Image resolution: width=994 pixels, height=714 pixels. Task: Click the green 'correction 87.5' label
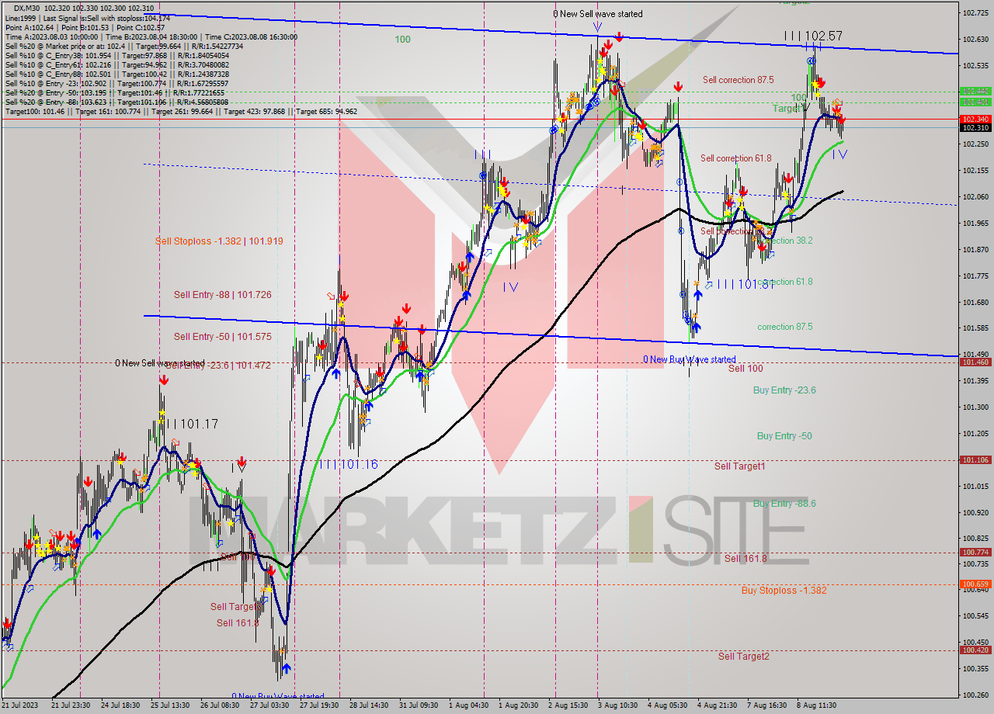click(x=785, y=327)
